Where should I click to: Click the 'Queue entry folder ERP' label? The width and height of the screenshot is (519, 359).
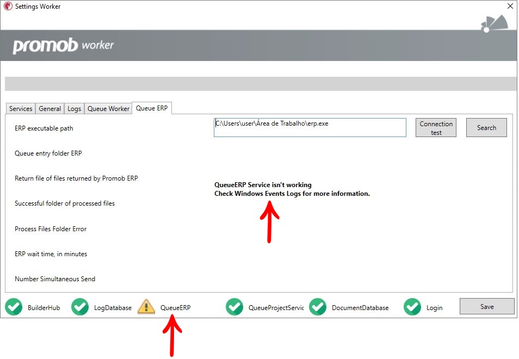tap(48, 153)
